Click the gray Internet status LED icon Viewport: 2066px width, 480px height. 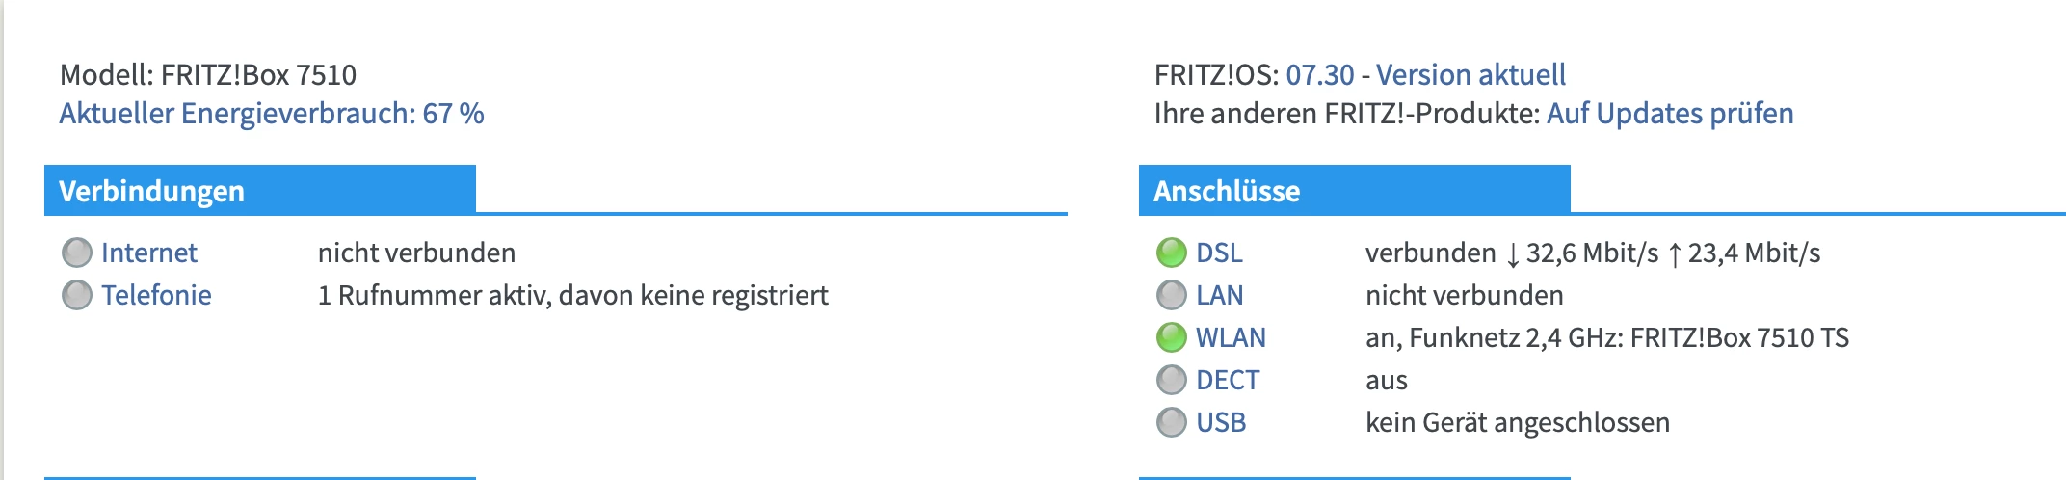77,253
